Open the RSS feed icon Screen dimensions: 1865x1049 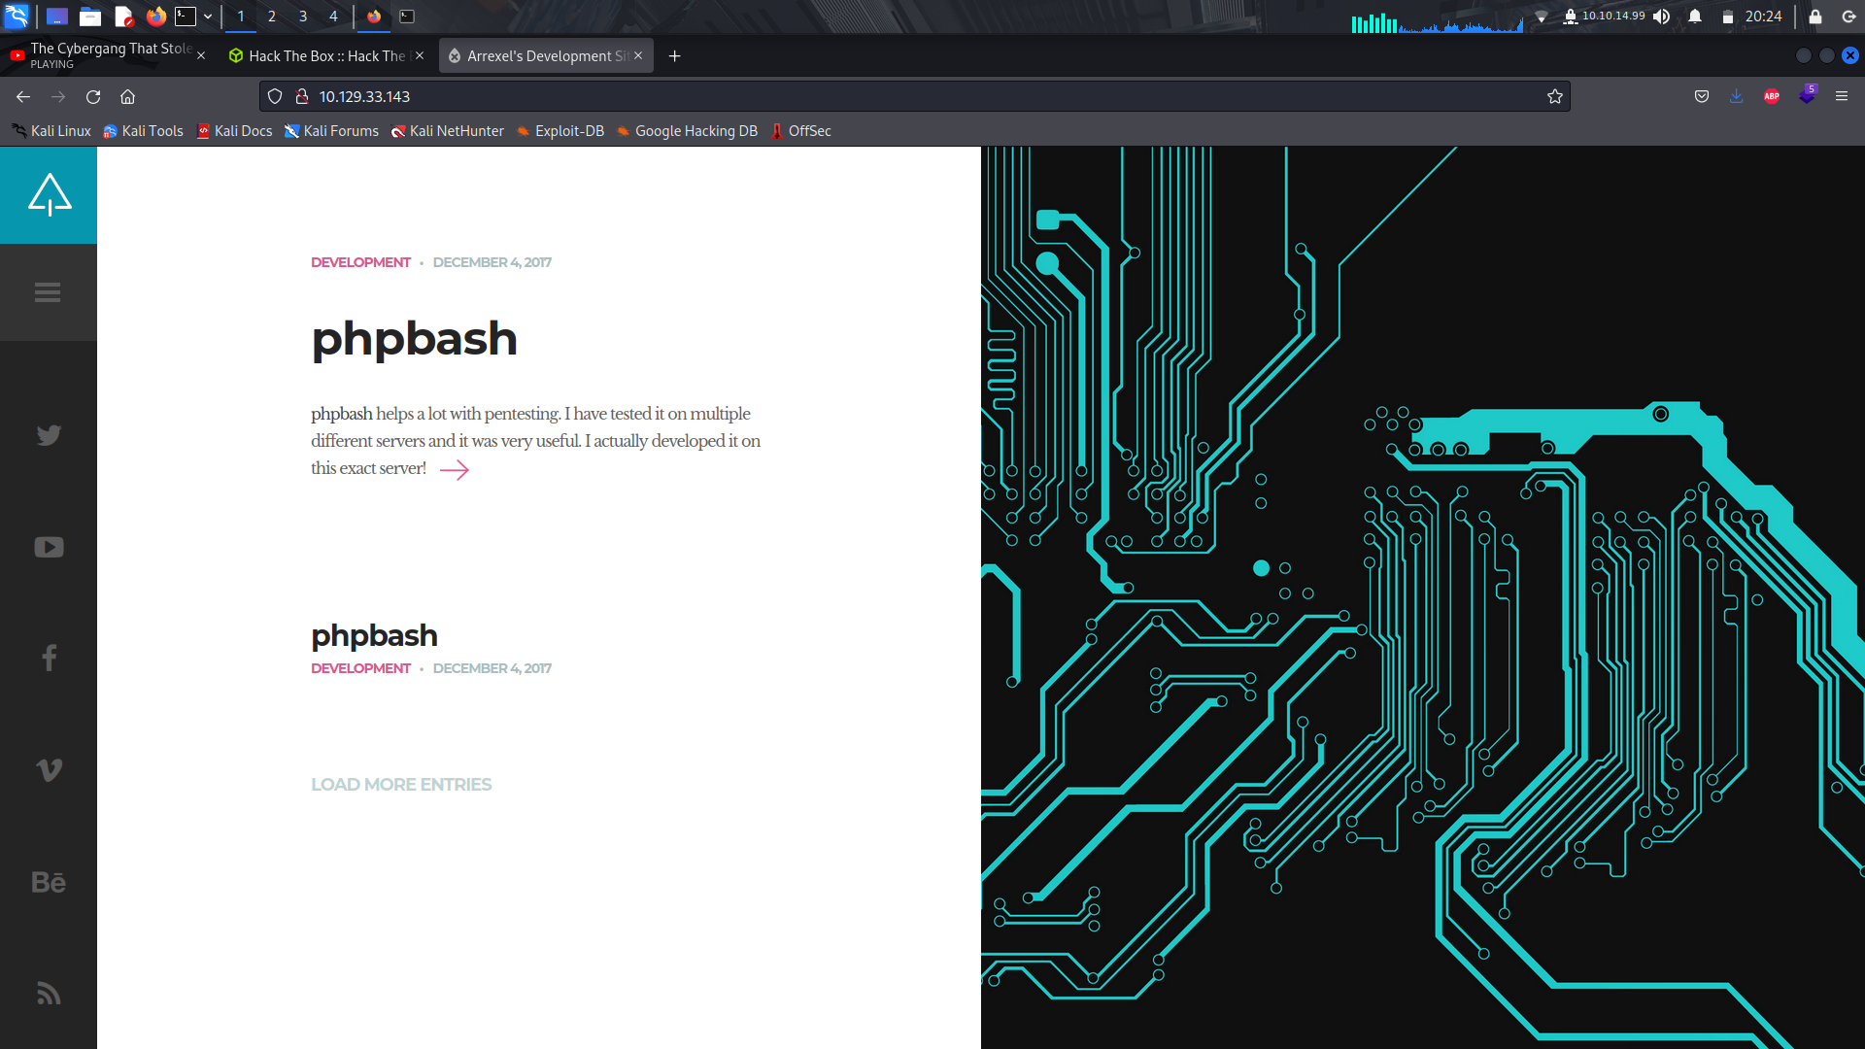tap(49, 994)
